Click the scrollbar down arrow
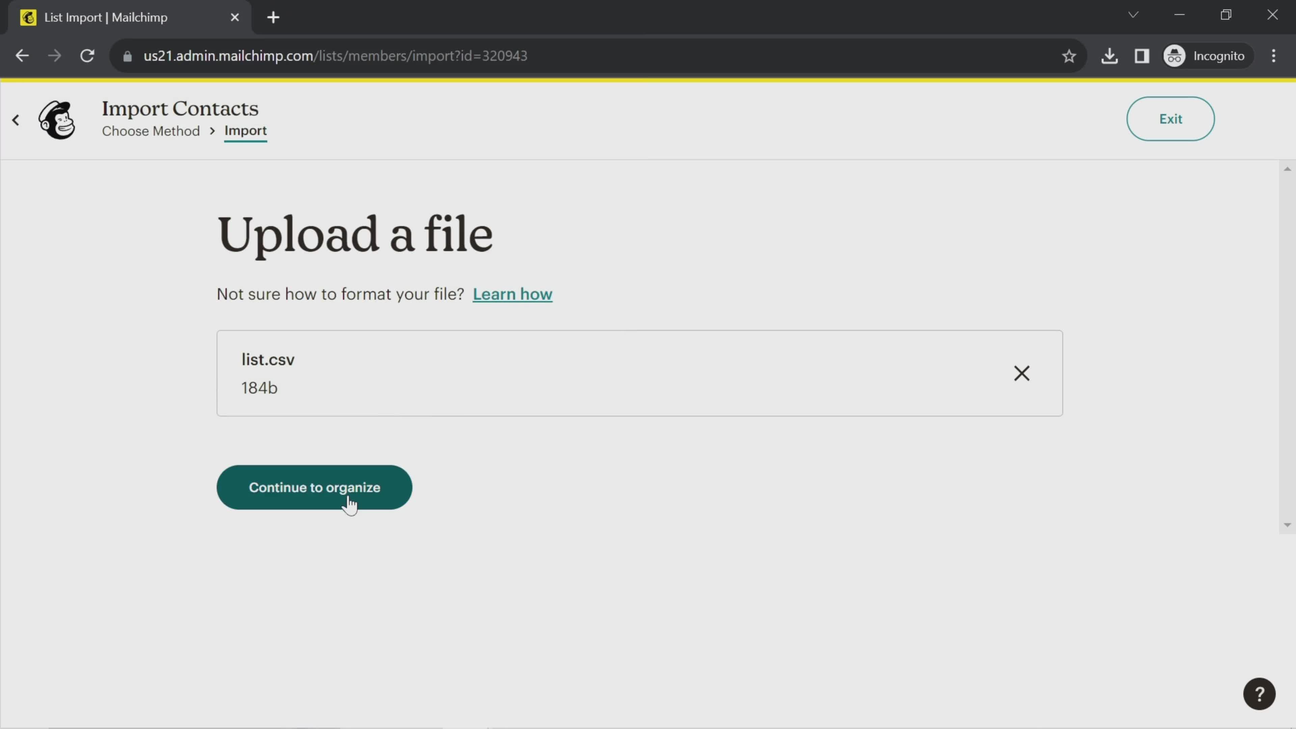 point(1287,525)
